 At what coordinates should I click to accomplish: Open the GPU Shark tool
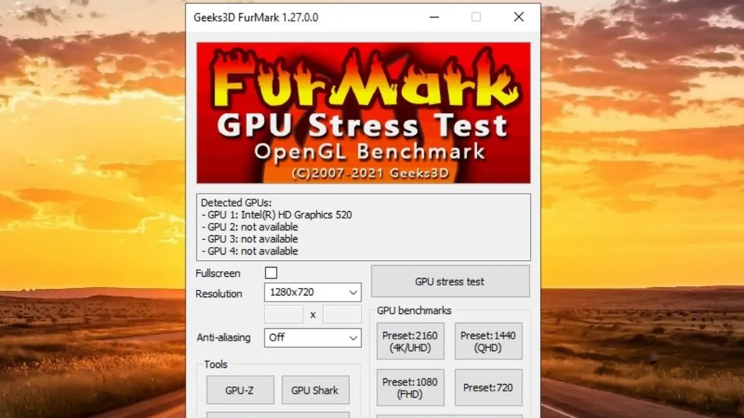click(315, 390)
